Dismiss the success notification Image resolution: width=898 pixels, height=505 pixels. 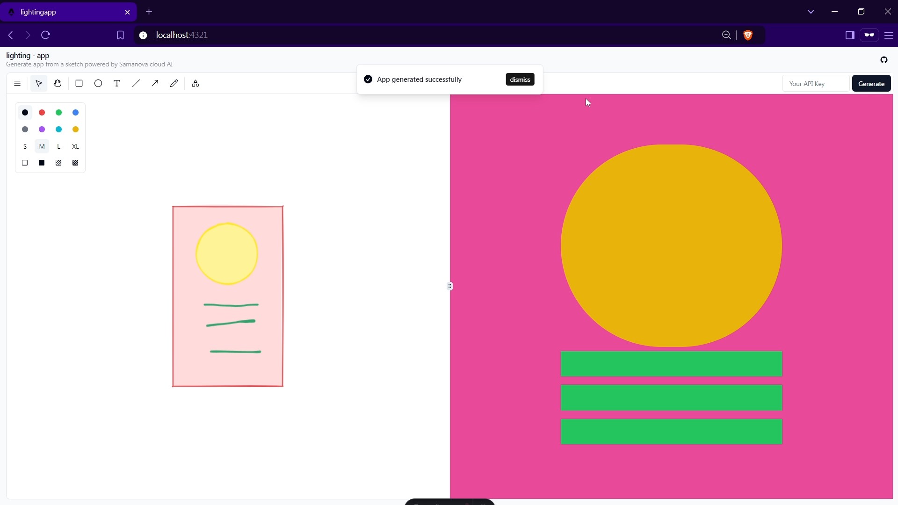pos(520,79)
